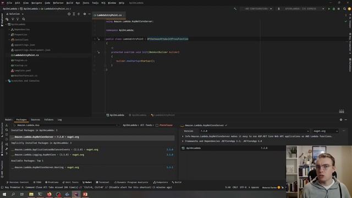Click expand all icon in Solution panel header
The width and height of the screenshot is (352, 198).
[74, 14]
